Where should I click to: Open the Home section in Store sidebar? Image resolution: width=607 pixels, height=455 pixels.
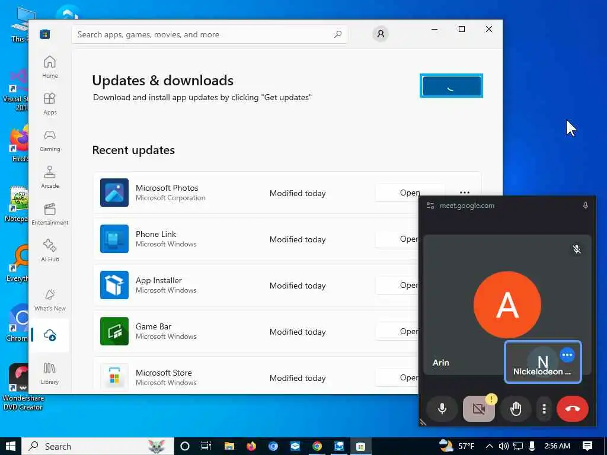tap(50, 66)
